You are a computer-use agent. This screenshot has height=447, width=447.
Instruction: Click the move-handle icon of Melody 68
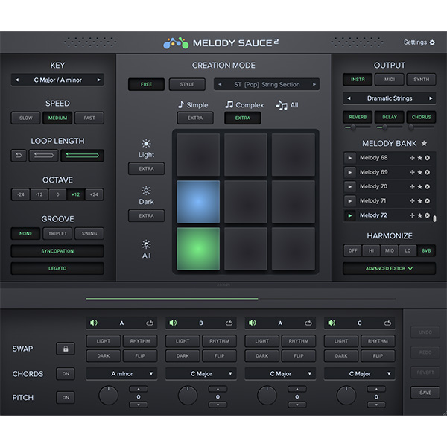point(412,158)
